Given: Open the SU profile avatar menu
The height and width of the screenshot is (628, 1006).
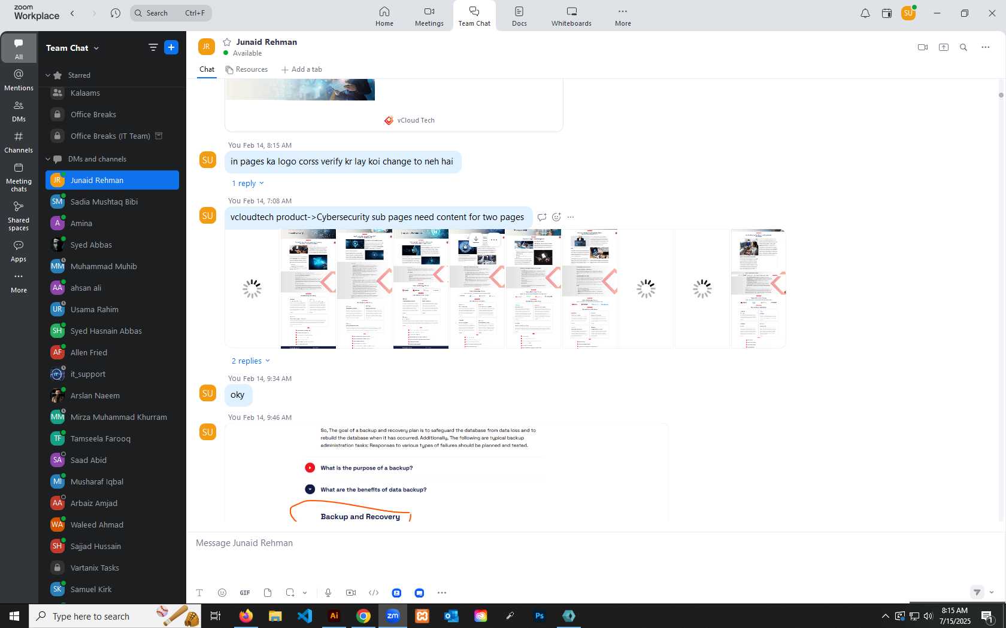Looking at the screenshot, I should click(908, 13).
